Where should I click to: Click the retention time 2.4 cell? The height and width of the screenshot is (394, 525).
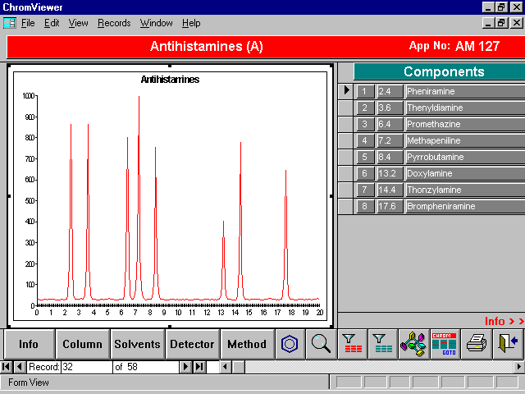click(390, 91)
